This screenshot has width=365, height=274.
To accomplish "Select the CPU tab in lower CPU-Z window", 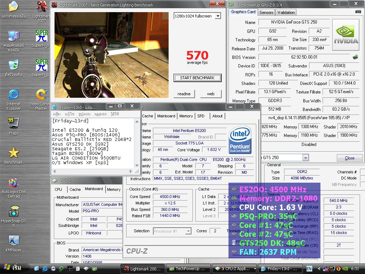I will click(58, 189).
